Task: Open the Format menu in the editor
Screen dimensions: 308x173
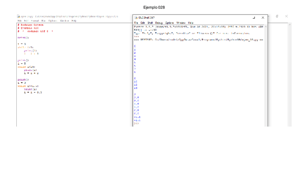Action: [35, 21]
